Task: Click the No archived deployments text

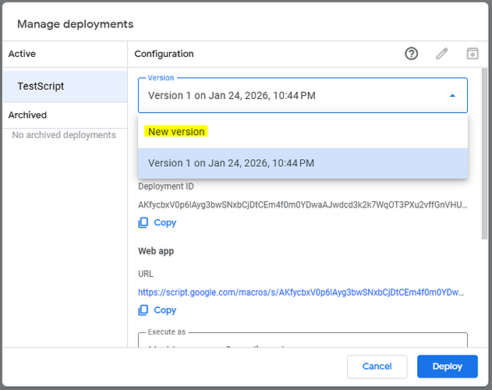Action: (x=64, y=135)
